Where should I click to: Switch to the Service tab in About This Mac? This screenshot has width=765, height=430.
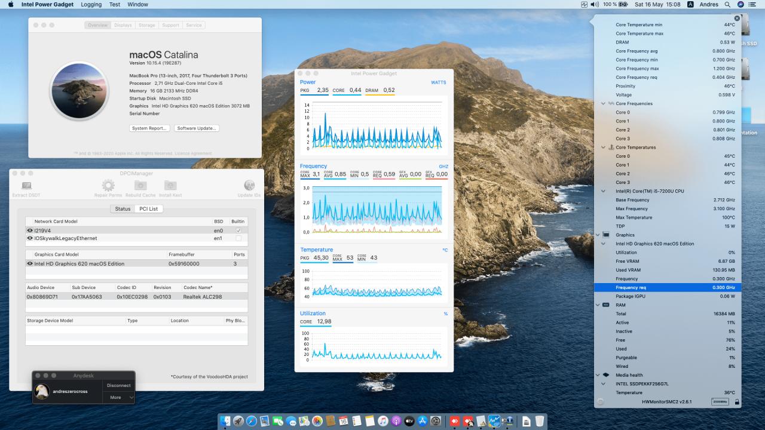pos(194,25)
